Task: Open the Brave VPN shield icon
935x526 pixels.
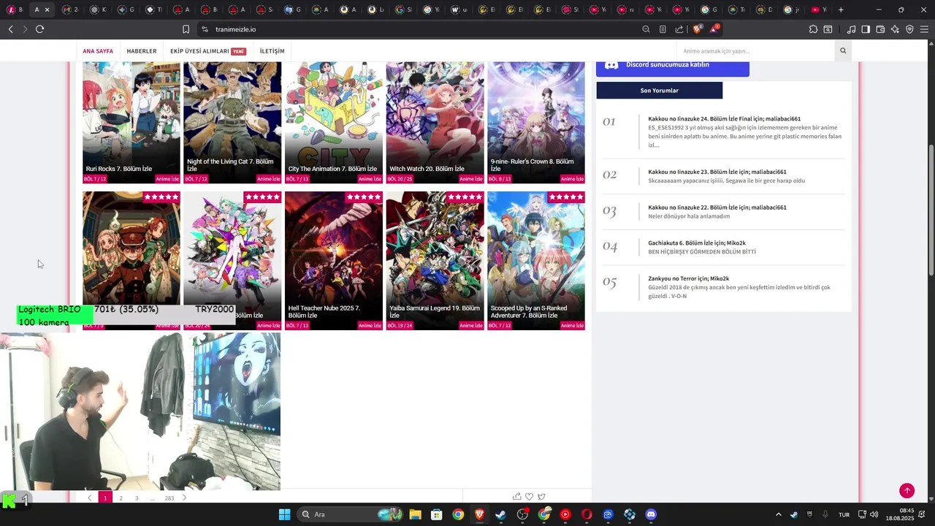Action: 909,29
